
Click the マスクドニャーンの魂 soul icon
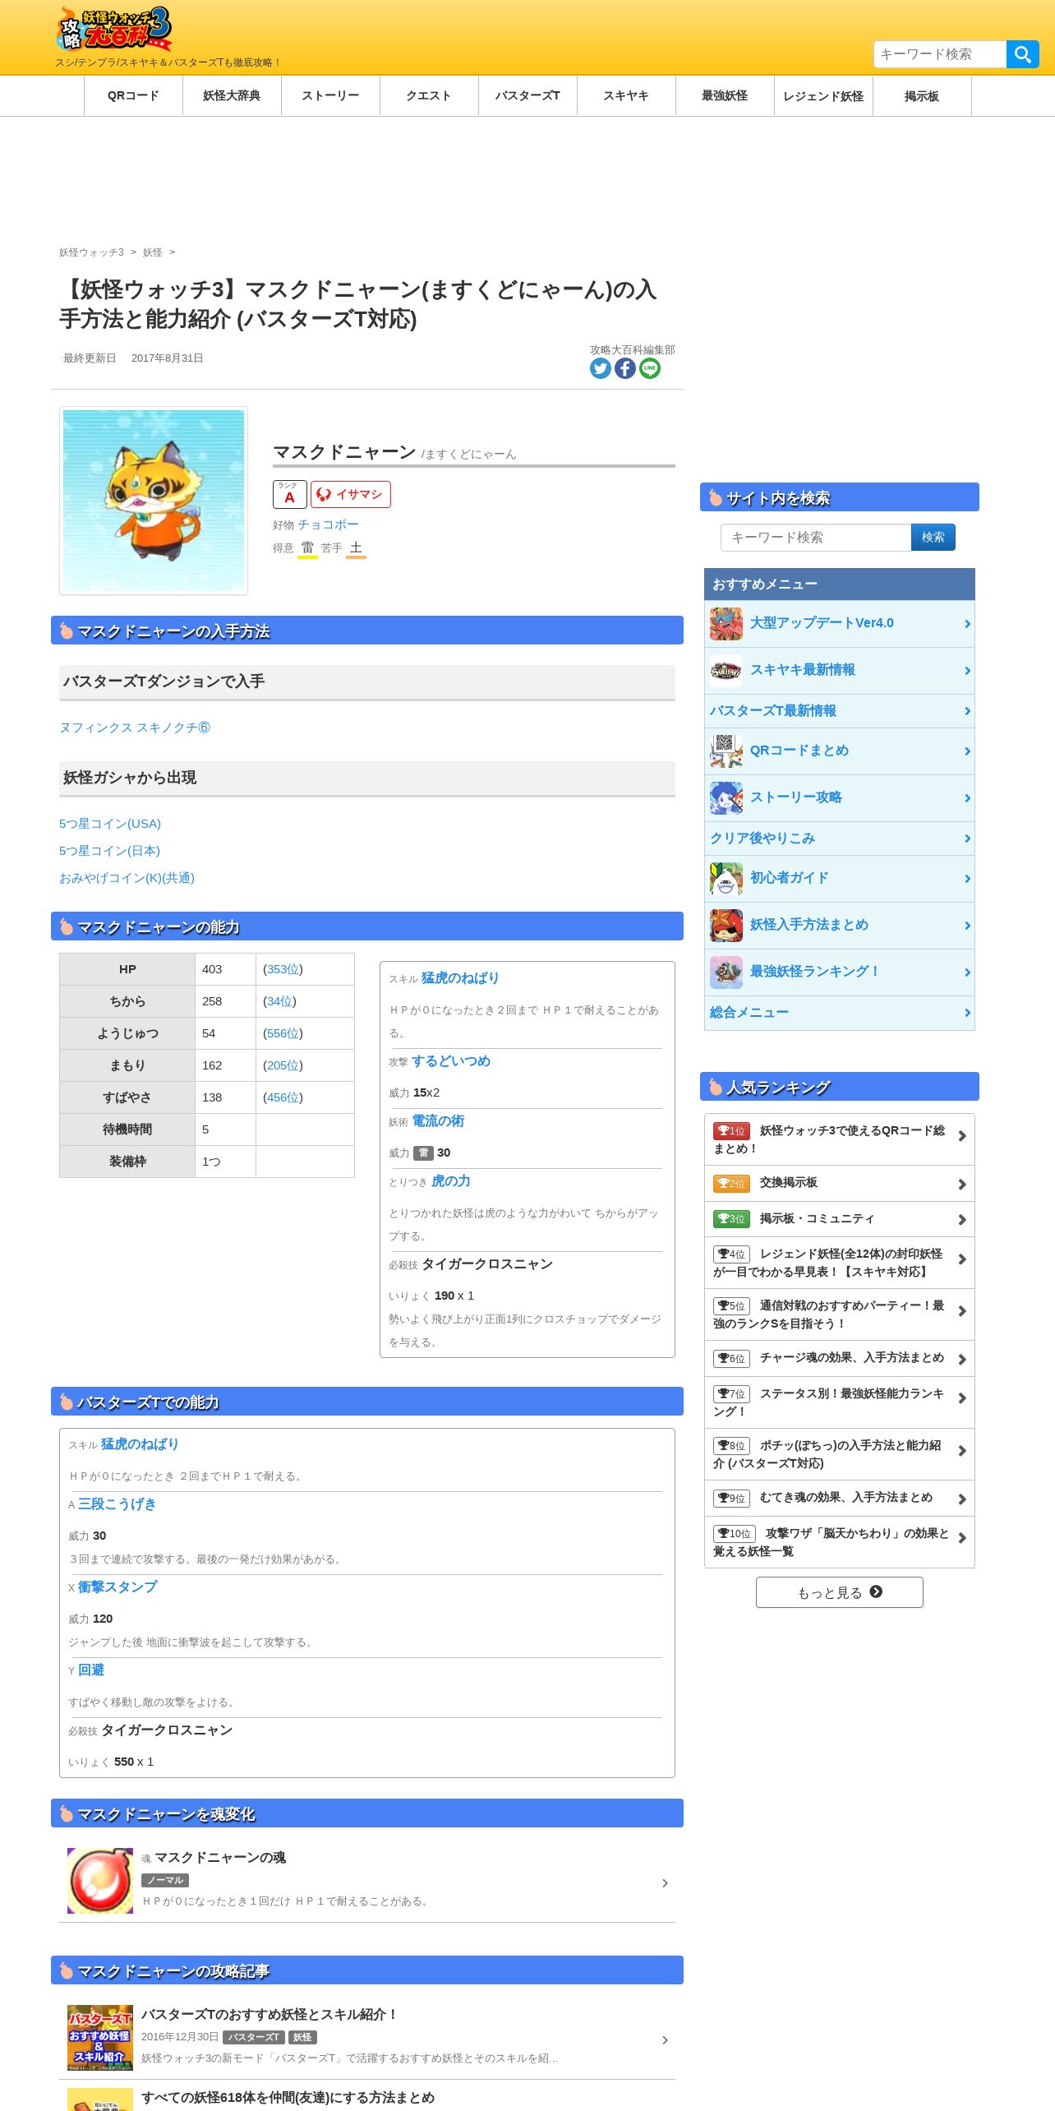(x=100, y=1881)
